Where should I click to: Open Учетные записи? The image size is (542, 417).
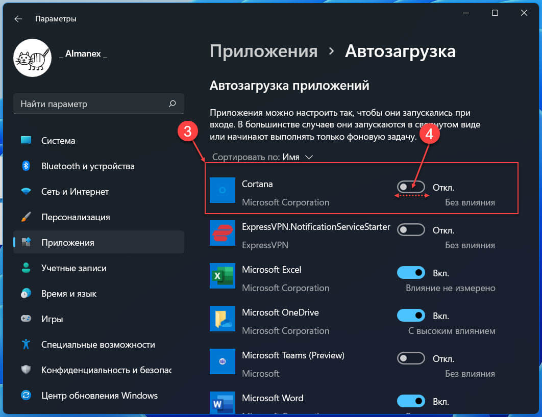[98, 268]
